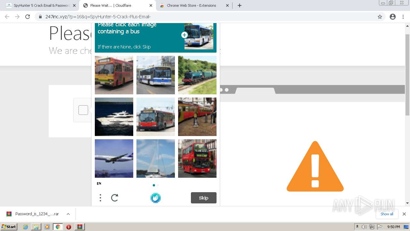
Task: Close the Chrome Web Store tab
Action: [x=227, y=5]
